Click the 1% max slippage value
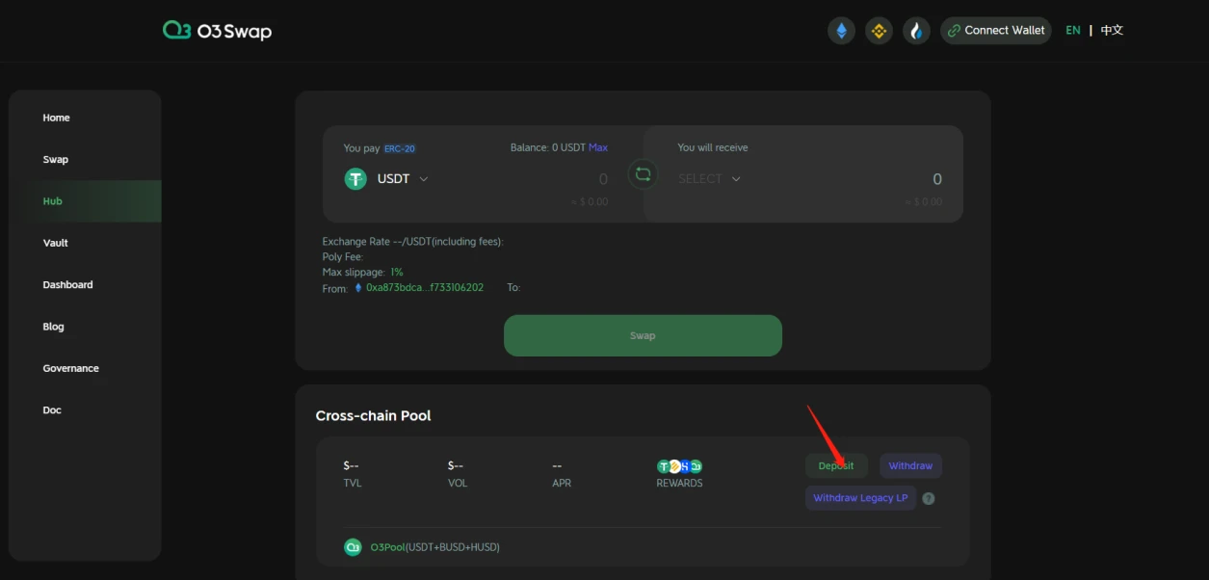 coord(397,273)
